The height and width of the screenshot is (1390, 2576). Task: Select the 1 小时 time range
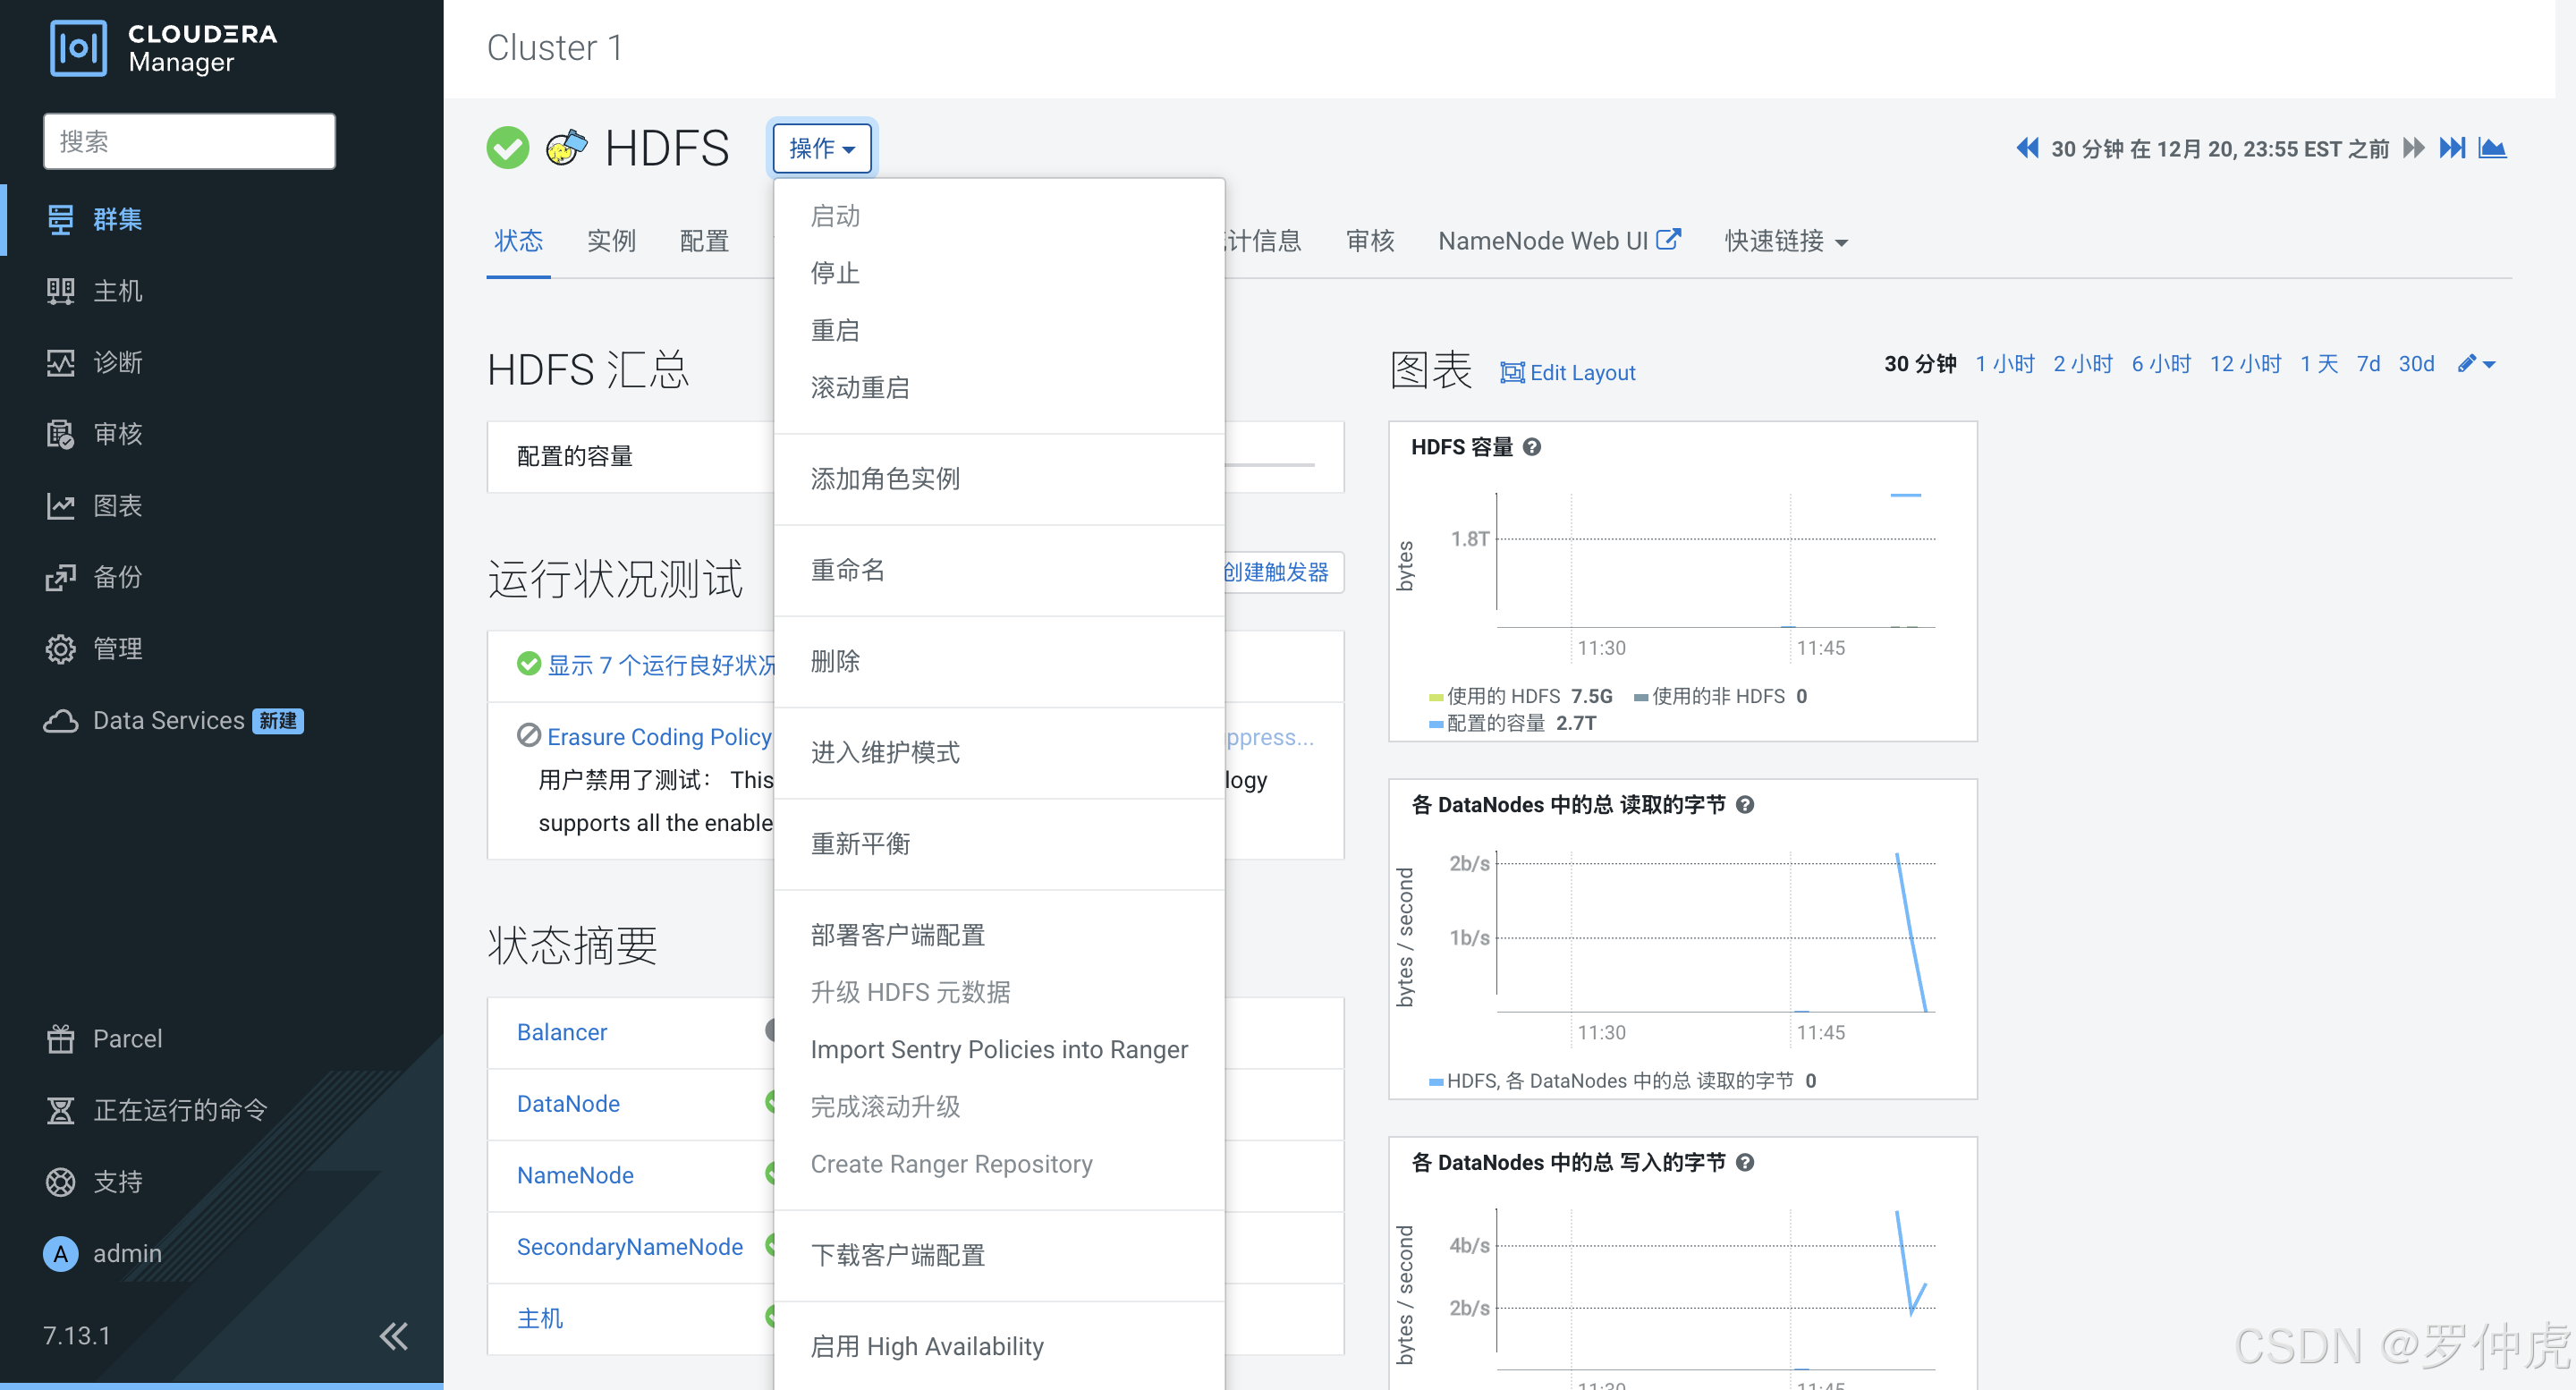pyautogui.click(x=2004, y=364)
